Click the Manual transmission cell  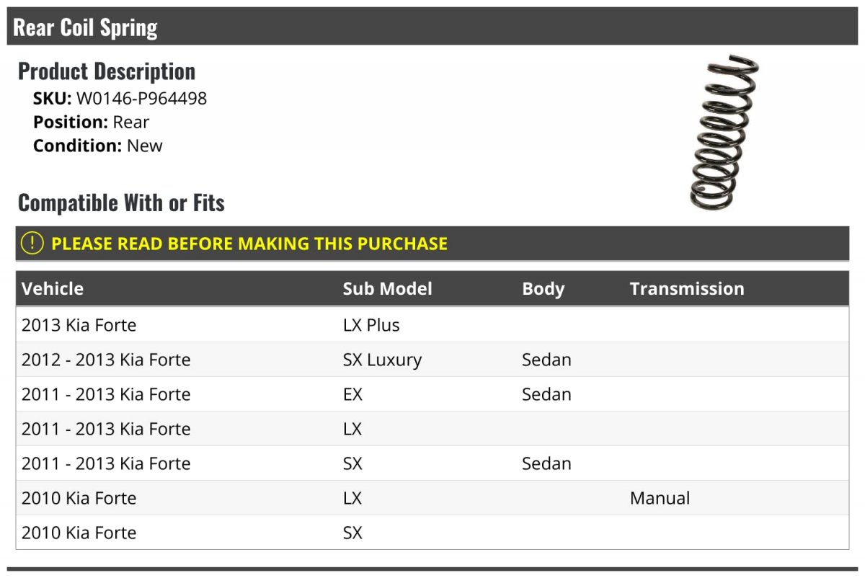(x=660, y=498)
